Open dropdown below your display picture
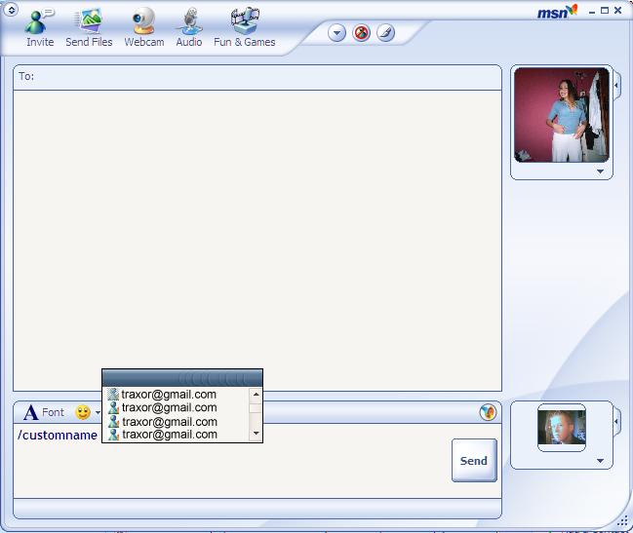633x533 pixels. (x=600, y=461)
